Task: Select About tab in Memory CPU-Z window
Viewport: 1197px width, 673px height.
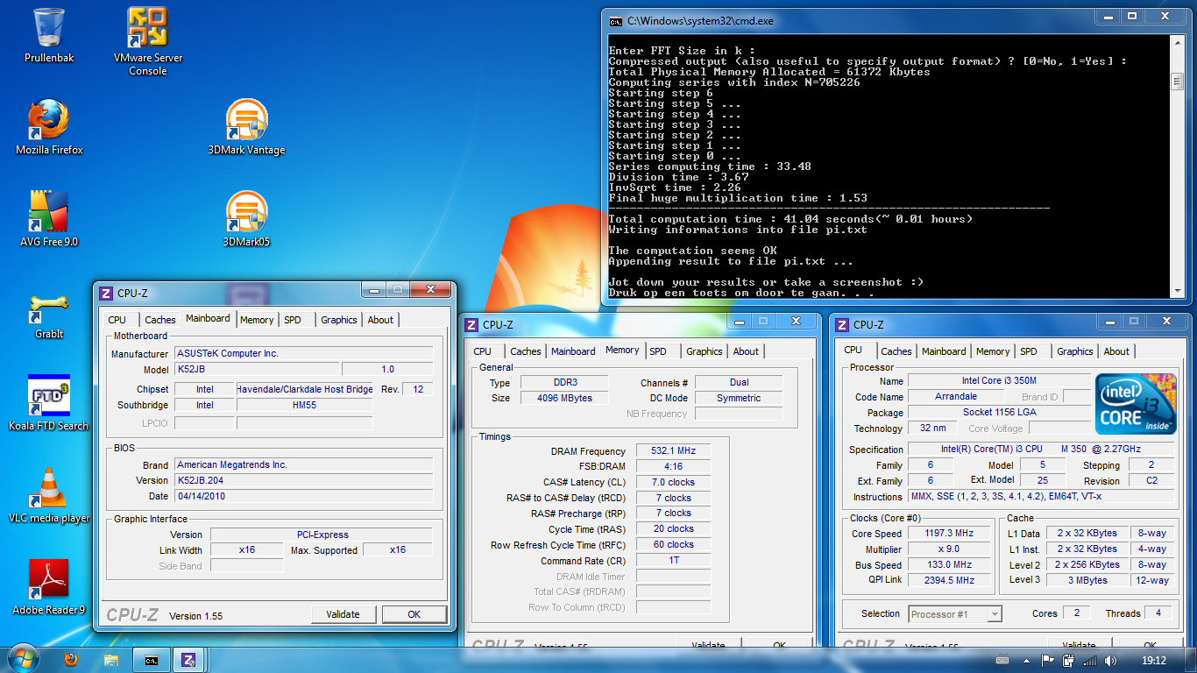Action: pyautogui.click(x=746, y=351)
